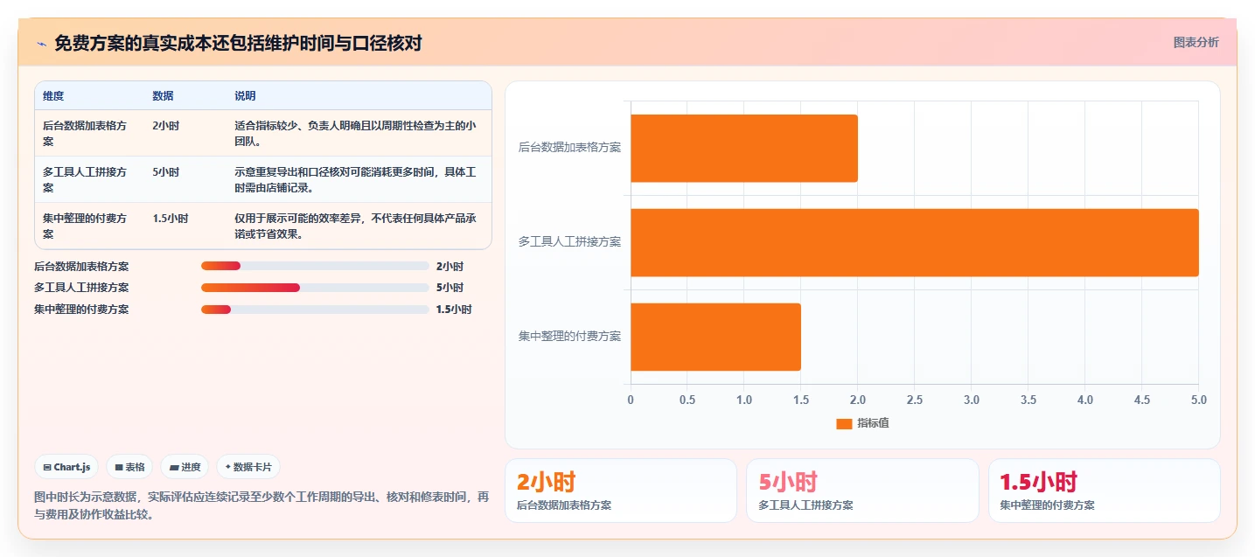Click the footnote starting 图中时长为示意数据
Image resolution: width=1255 pixels, height=557 pixels.
[x=261, y=505]
